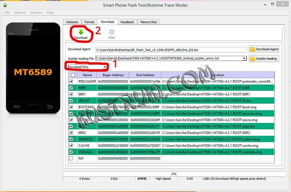Expand the Scatter-loading File path dropdown

pyautogui.click(x=244, y=58)
